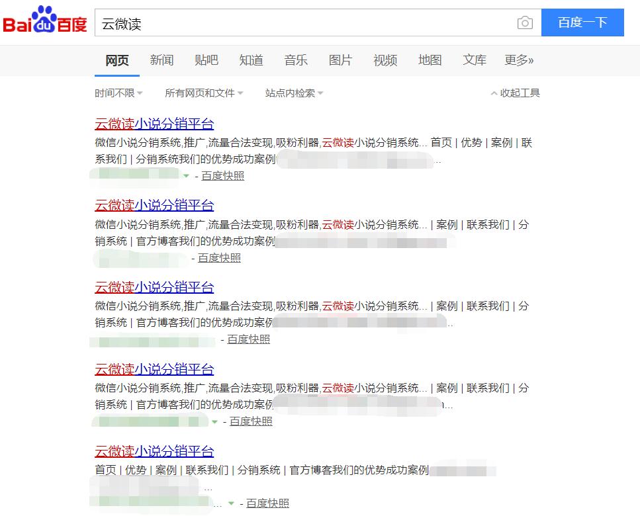
Task: Open the 站点内检索 dropdown
Action: point(295,93)
